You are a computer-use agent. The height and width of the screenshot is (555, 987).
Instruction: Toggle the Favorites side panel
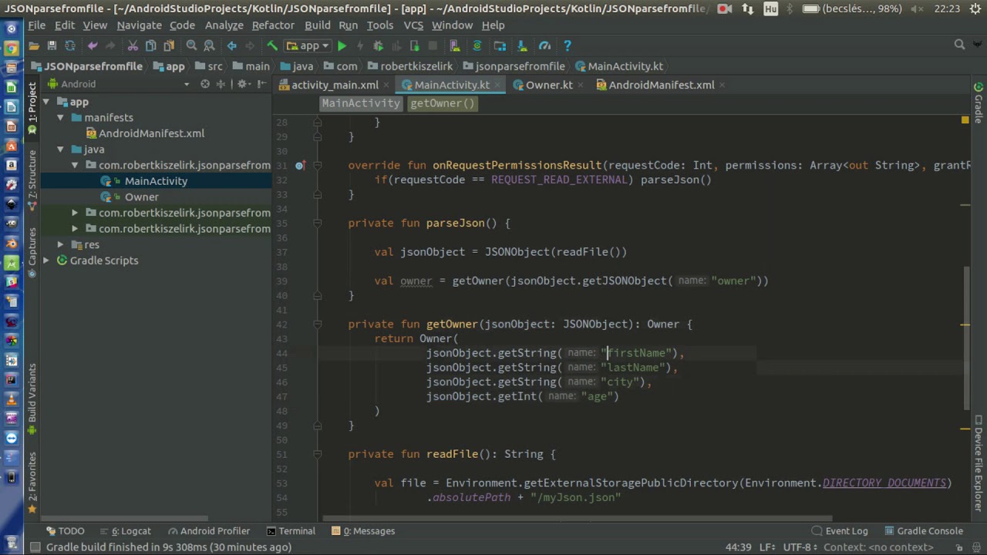(x=32, y=482)
